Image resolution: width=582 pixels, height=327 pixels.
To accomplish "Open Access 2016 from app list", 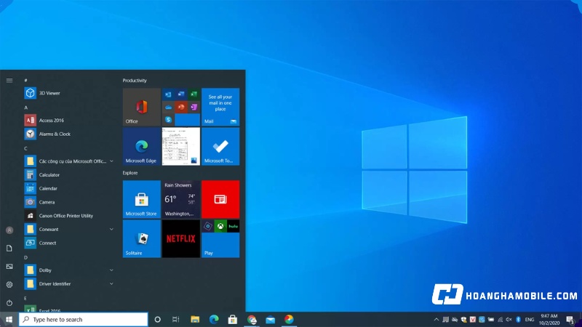I will pyautogui.click(x=68, y=120).
